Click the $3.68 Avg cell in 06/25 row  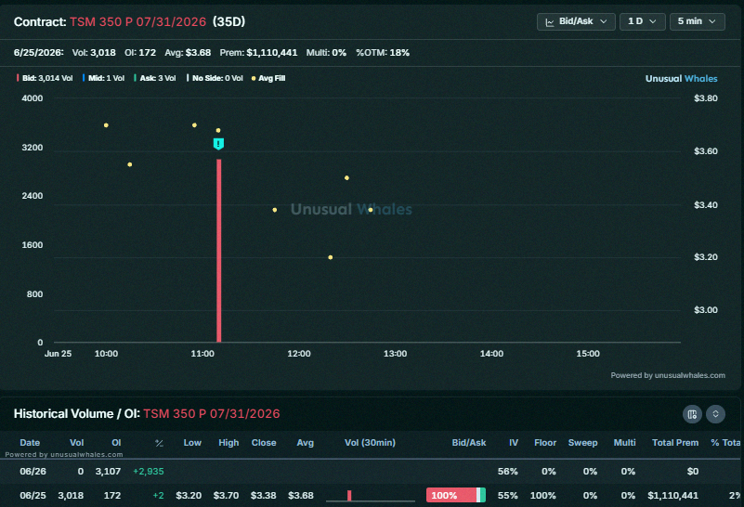click(301, 495)
